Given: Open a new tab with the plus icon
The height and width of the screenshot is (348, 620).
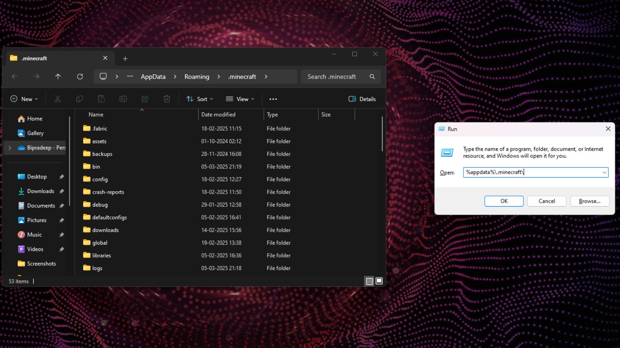Looking at the screenshot, I should tap(125, 59).
